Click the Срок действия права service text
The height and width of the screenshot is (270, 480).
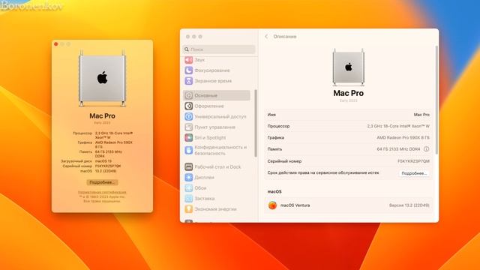tap(323, 173)
